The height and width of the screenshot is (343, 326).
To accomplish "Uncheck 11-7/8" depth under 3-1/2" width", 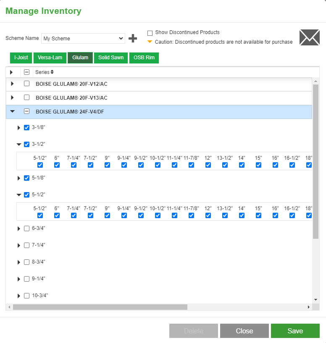I will (x=191, y=165).
